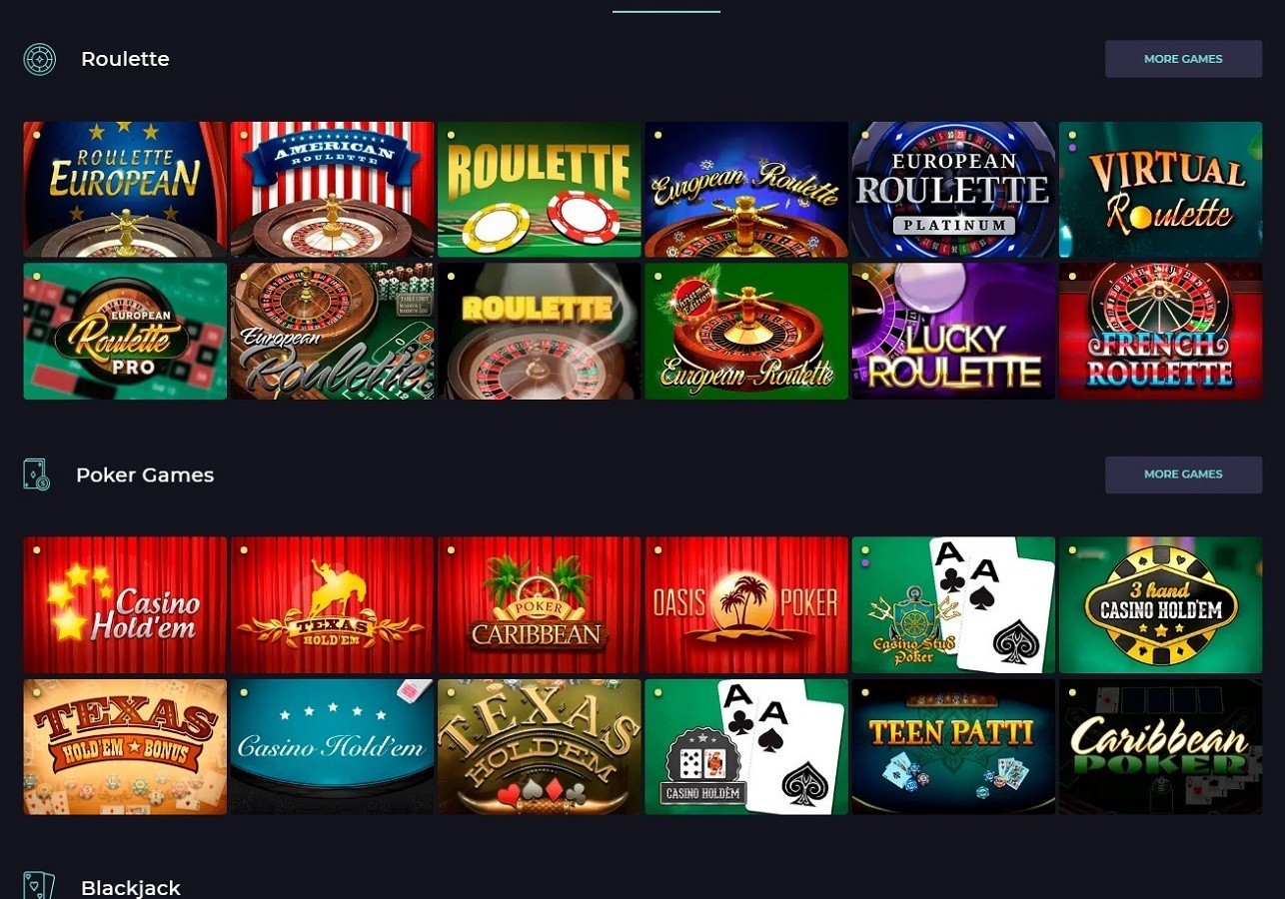Launch the red Casino Hold'em game with stars

(x=125, y=605)
